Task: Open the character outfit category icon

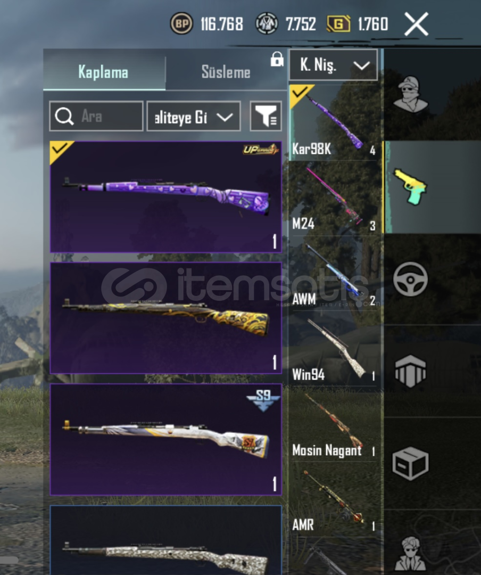Action: [410, 94]
